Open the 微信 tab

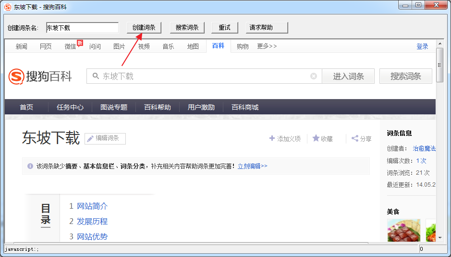70,46
